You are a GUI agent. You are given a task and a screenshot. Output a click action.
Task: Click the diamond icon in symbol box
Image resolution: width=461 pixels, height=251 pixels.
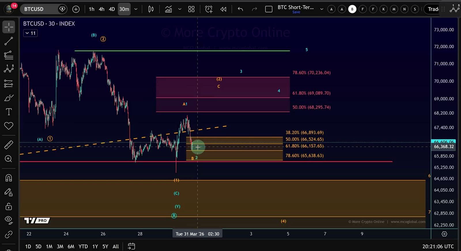pyautogui.click(x=62, y=9)
